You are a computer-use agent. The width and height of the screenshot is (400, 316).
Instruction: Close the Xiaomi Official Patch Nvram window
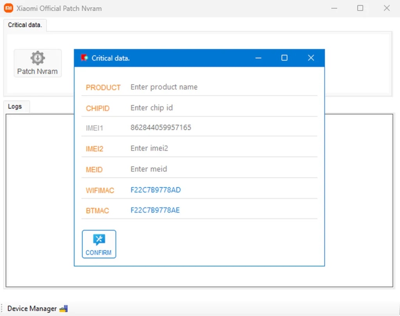pos(387,8)
